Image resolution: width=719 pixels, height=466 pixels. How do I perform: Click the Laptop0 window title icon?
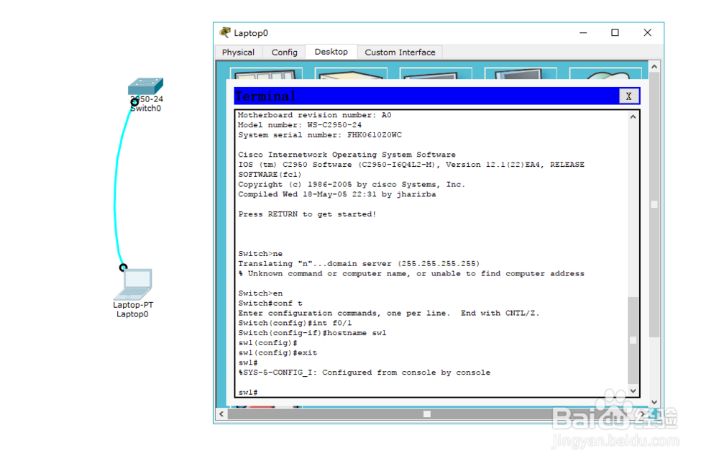(x=224, y=32)
